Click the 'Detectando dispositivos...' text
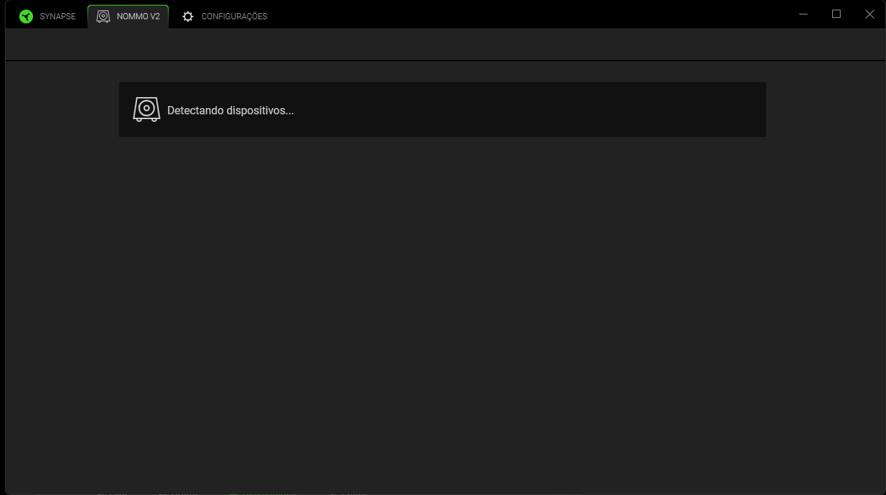The height and width of the screenshot is (495, 886). 231,110
